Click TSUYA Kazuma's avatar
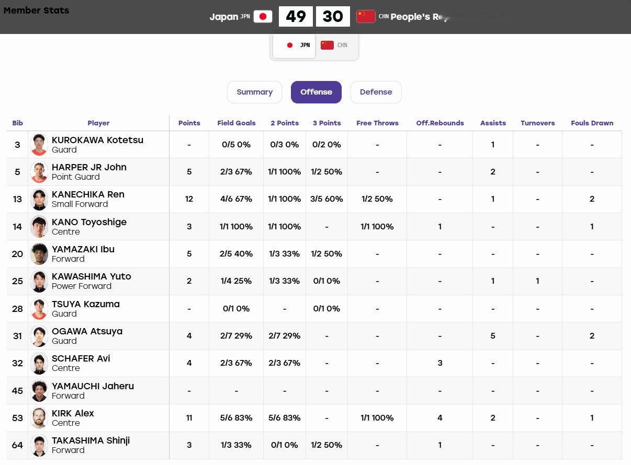The width and height of the screenshot is (631, 465). point(39,309)
